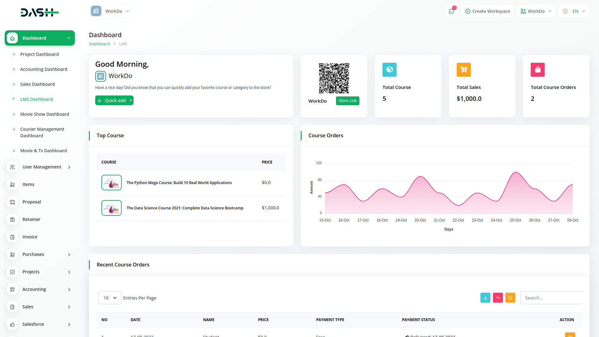Click the Invoice sidebar icon

coord(12,237)
